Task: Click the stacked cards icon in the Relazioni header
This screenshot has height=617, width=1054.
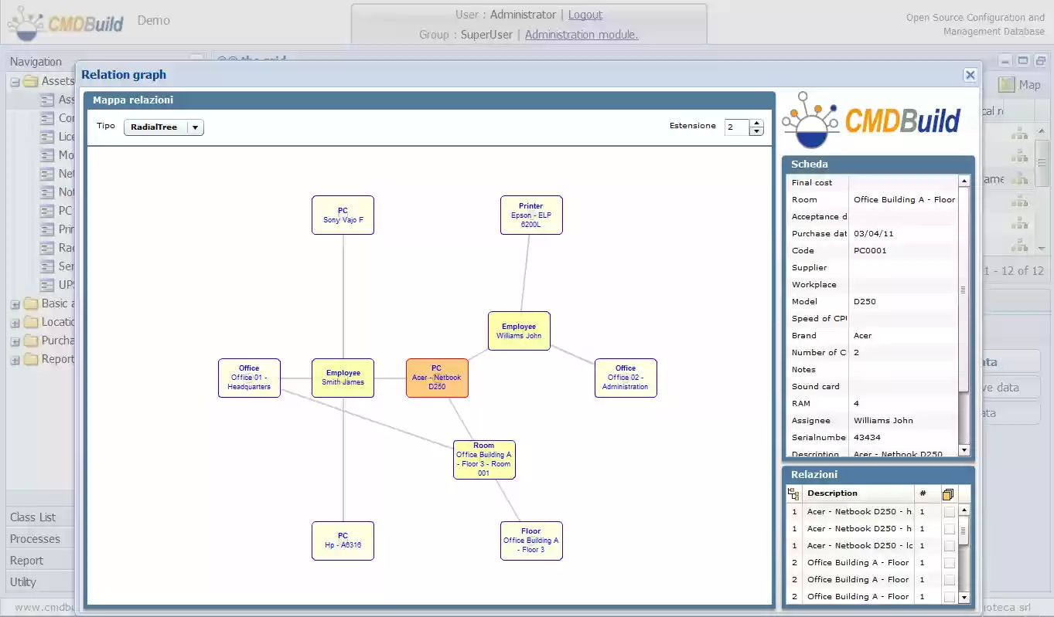Action: point(949,494)
